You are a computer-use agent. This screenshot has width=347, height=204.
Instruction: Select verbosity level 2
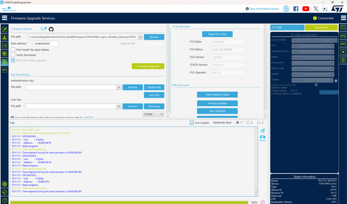[248, 123]
